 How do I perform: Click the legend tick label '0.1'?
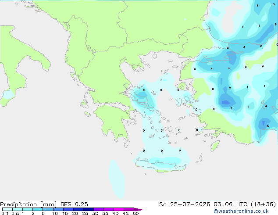[5, 213]
